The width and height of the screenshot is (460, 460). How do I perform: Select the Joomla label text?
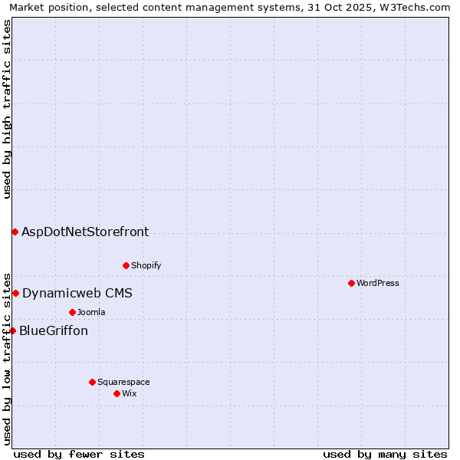(91, 312)
